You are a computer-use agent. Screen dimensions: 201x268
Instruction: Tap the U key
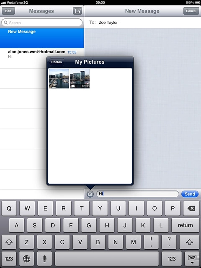[118, 208]
